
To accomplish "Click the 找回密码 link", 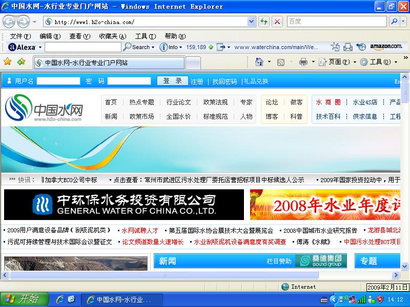I will point(224,82).
